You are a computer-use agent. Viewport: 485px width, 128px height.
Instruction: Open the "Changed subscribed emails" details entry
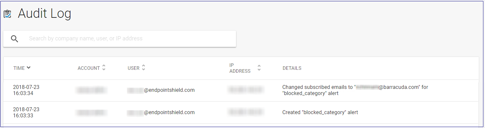(355, 90)
